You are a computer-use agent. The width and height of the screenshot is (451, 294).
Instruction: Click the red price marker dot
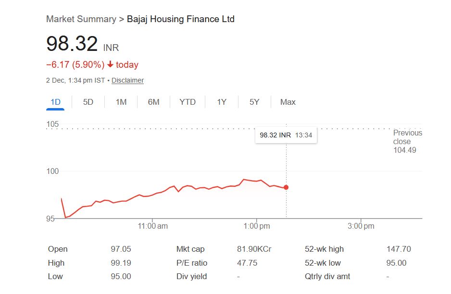(x=286, y=187)
